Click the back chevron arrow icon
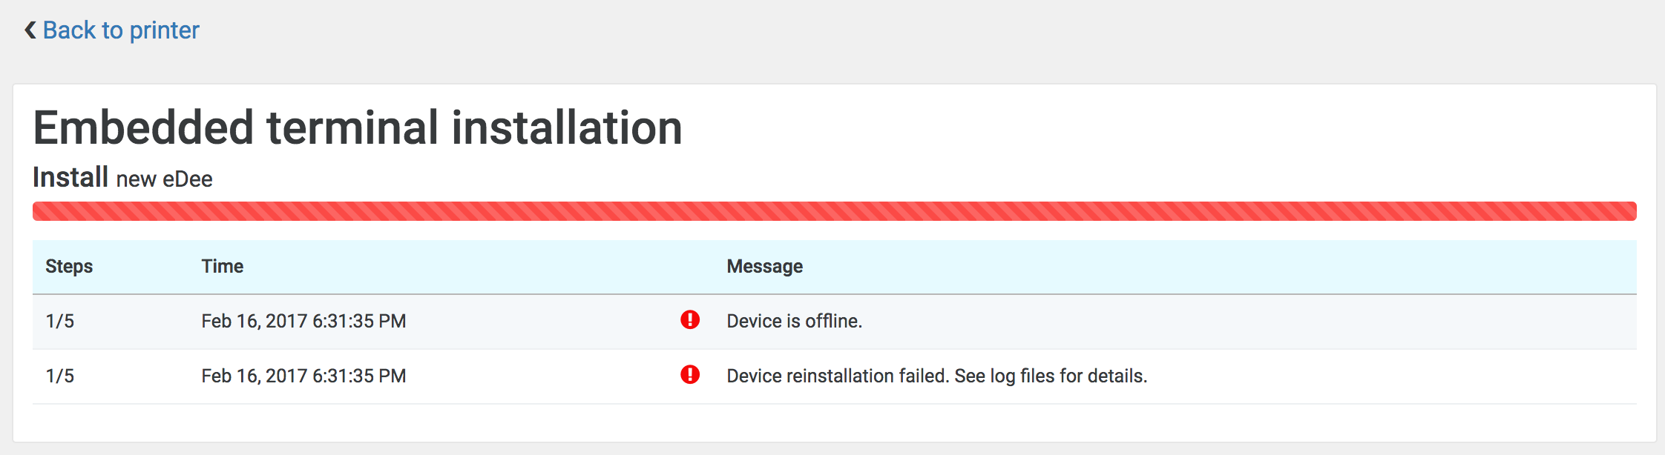Screen dimensions: 1665x455 [x=30, y=30]
